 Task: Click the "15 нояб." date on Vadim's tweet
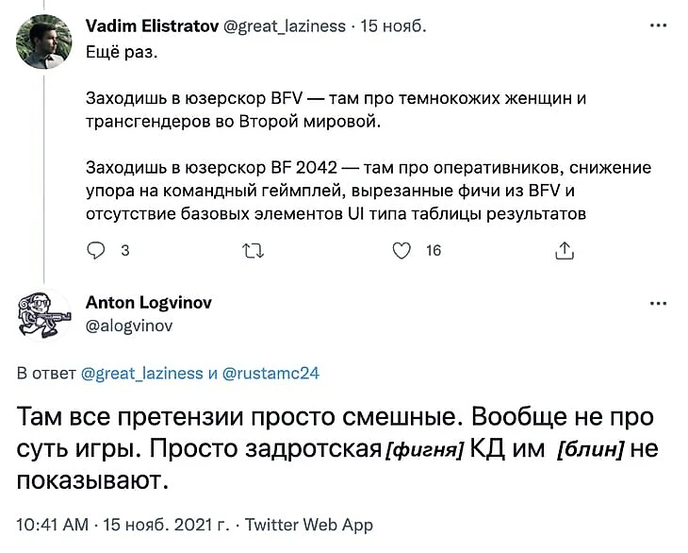pyautogui.click(x=386, y=26)
